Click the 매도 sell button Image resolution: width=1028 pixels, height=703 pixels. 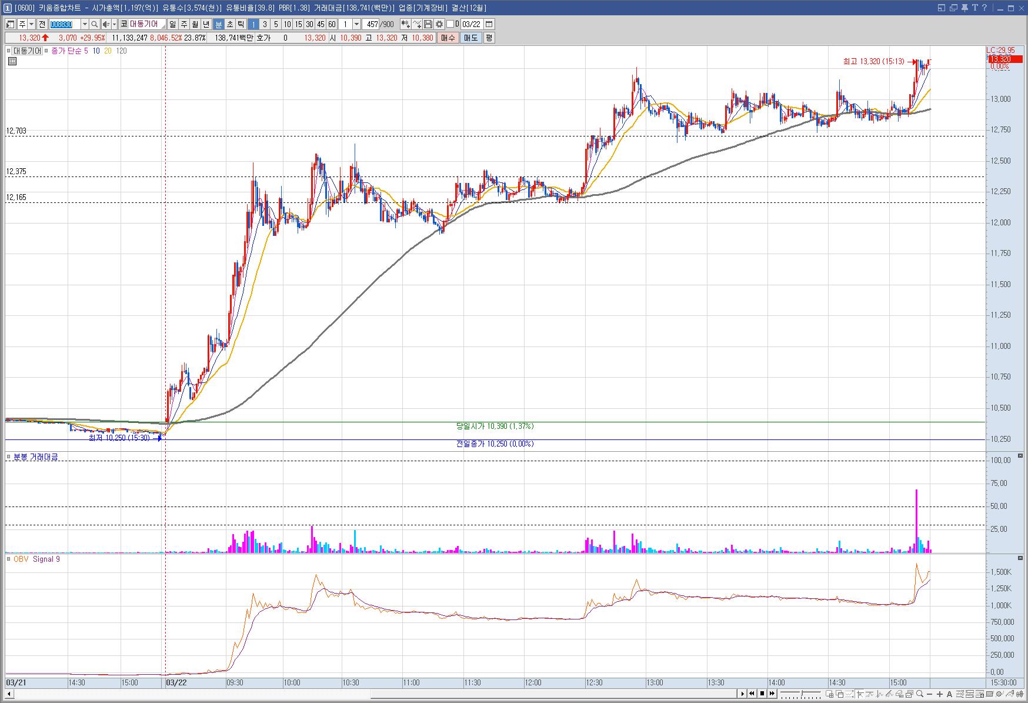pos(470,38)
